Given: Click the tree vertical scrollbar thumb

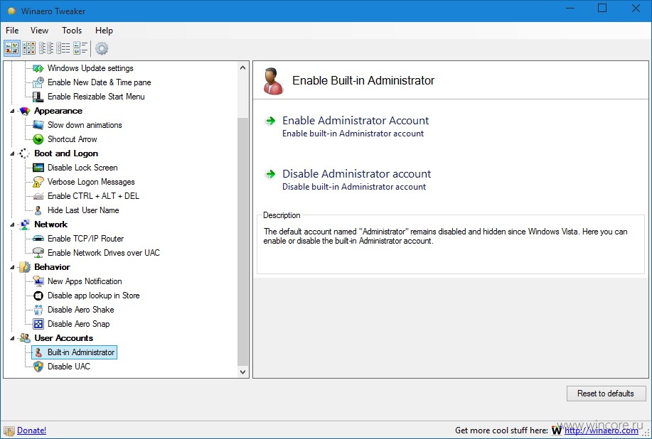Looking at the screenshot, I should coord(243,242).
